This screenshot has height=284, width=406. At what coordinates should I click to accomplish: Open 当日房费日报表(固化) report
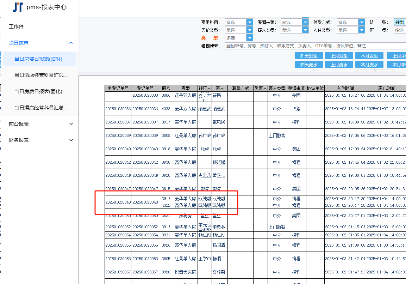click(38, 91)
